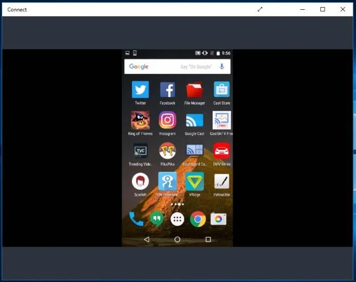Screen dimensions: 356x282
Task: Launch Chrome from the dock
Action: coord(198,219)
